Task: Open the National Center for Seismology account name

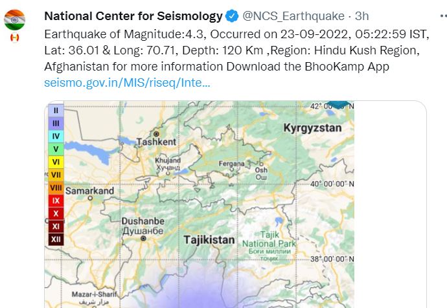Action: tap(134, 16)
